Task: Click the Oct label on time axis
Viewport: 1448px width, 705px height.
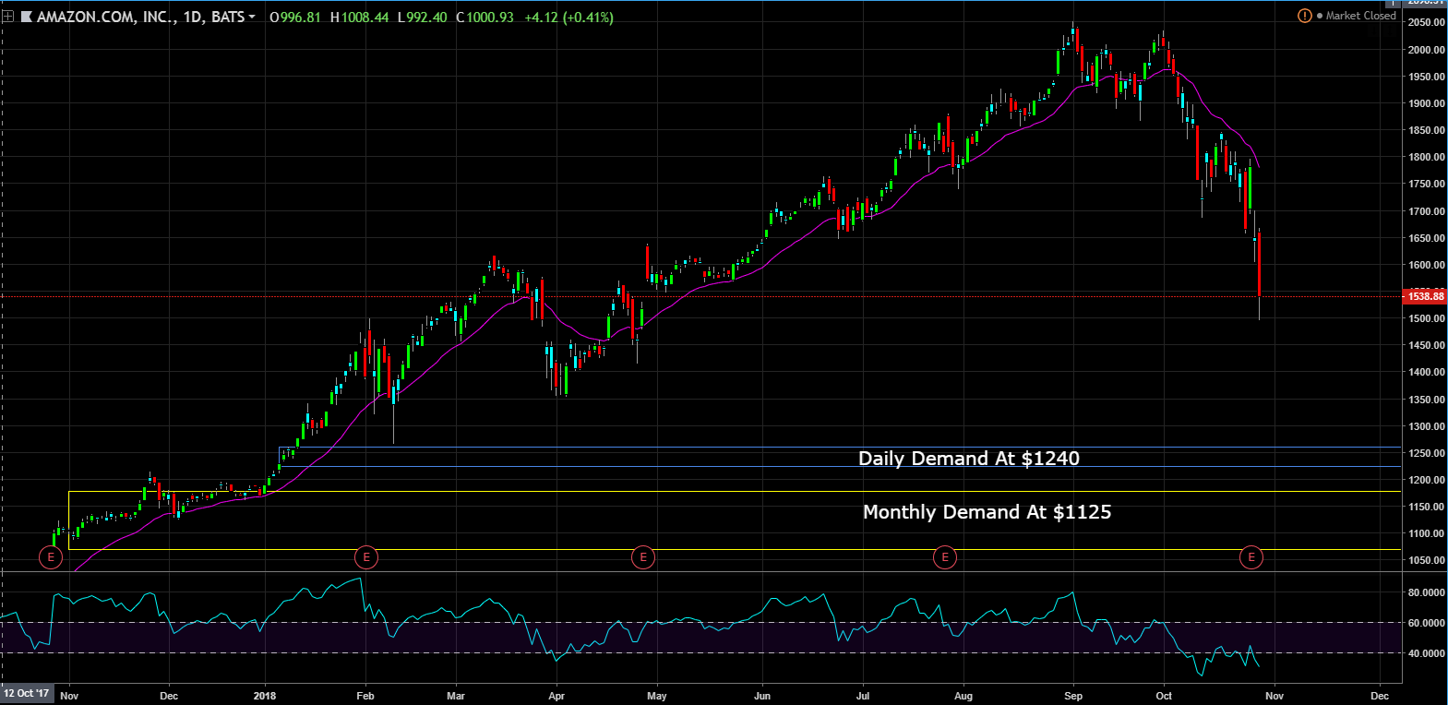Action: click(1164, 696)
